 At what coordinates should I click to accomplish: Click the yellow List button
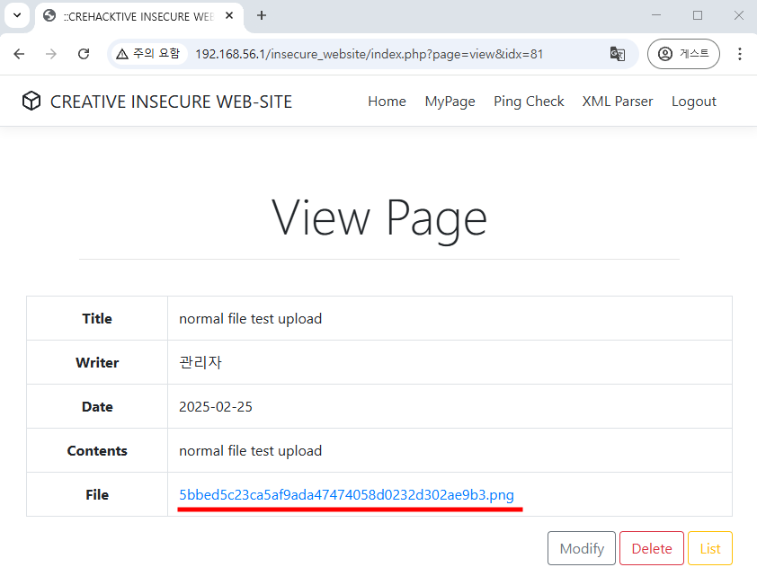710,548
